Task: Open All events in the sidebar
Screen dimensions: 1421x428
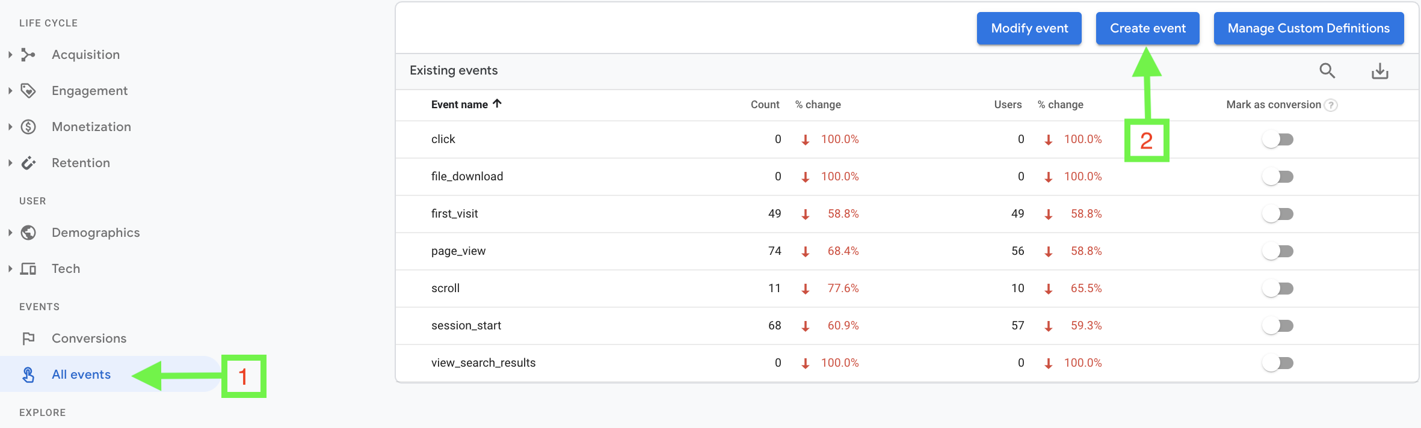Action: coord(81,374)
